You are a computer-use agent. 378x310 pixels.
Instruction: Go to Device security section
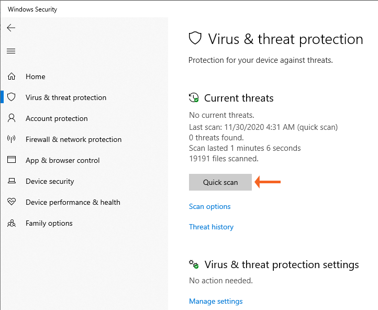tap(50, 181)
